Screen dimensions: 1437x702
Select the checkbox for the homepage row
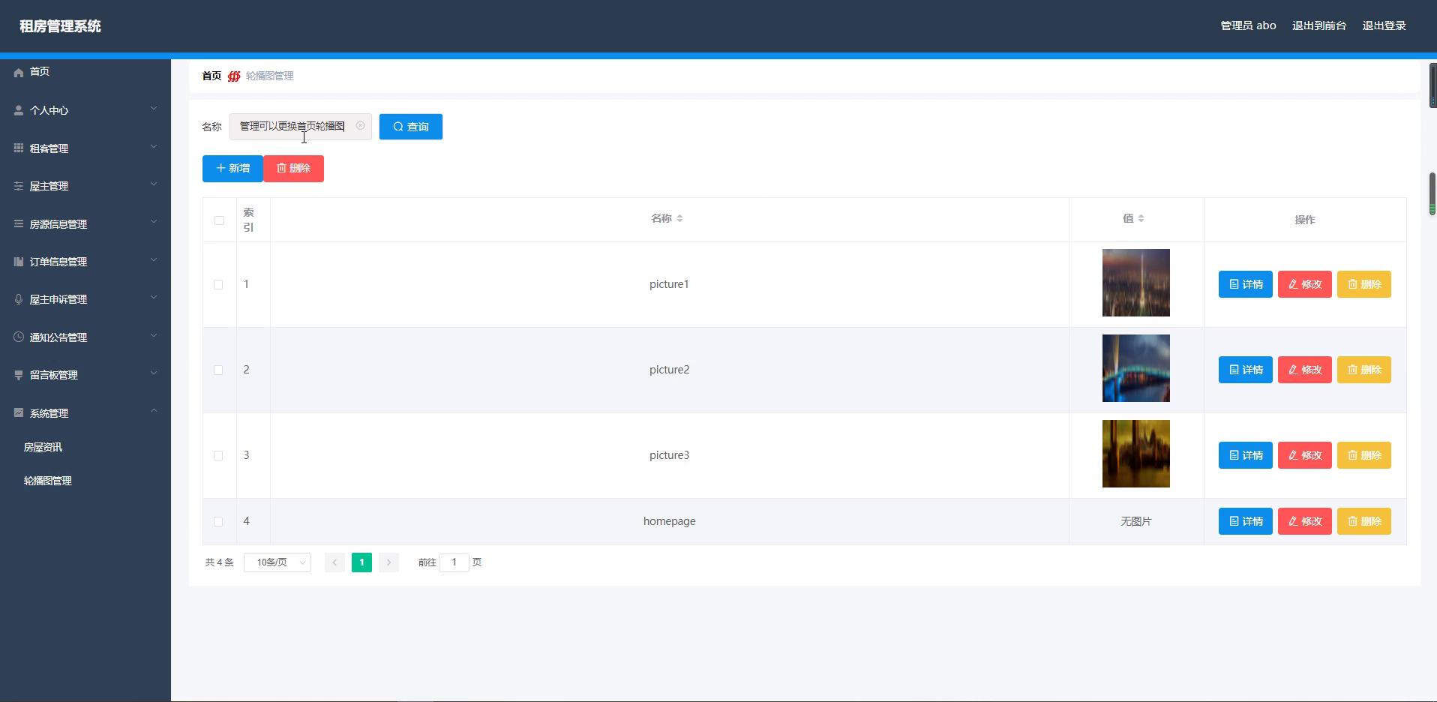pyautogui.click(x=218, y=522)
